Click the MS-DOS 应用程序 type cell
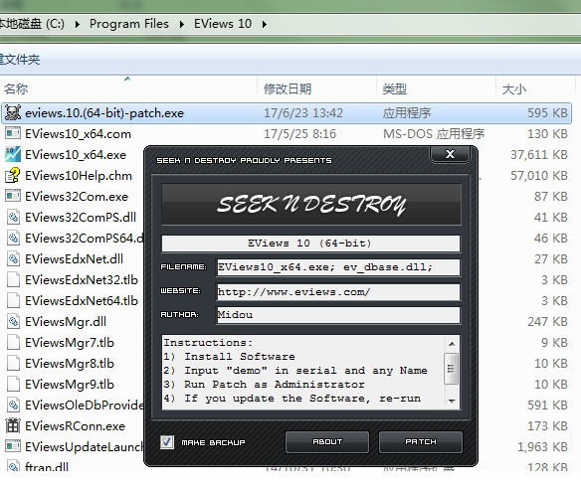Screen dimensions: 581x489 point(434,133)
